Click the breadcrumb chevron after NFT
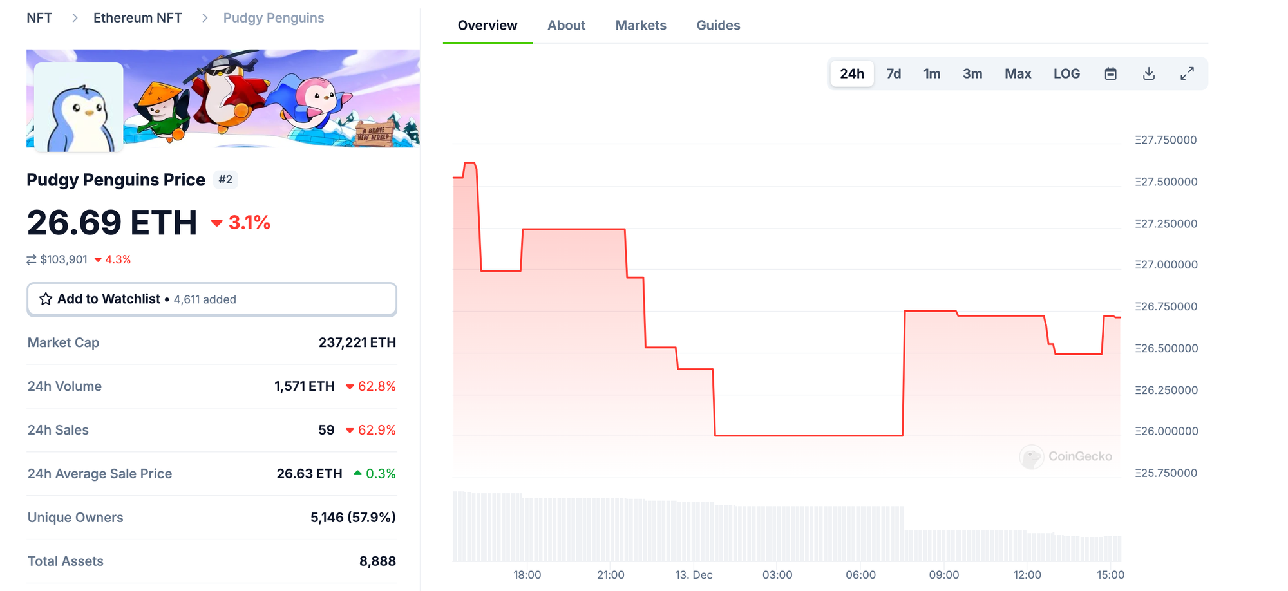Viewport: 1288px width, 591px height. pyautogui.click(x=75, y=18)
